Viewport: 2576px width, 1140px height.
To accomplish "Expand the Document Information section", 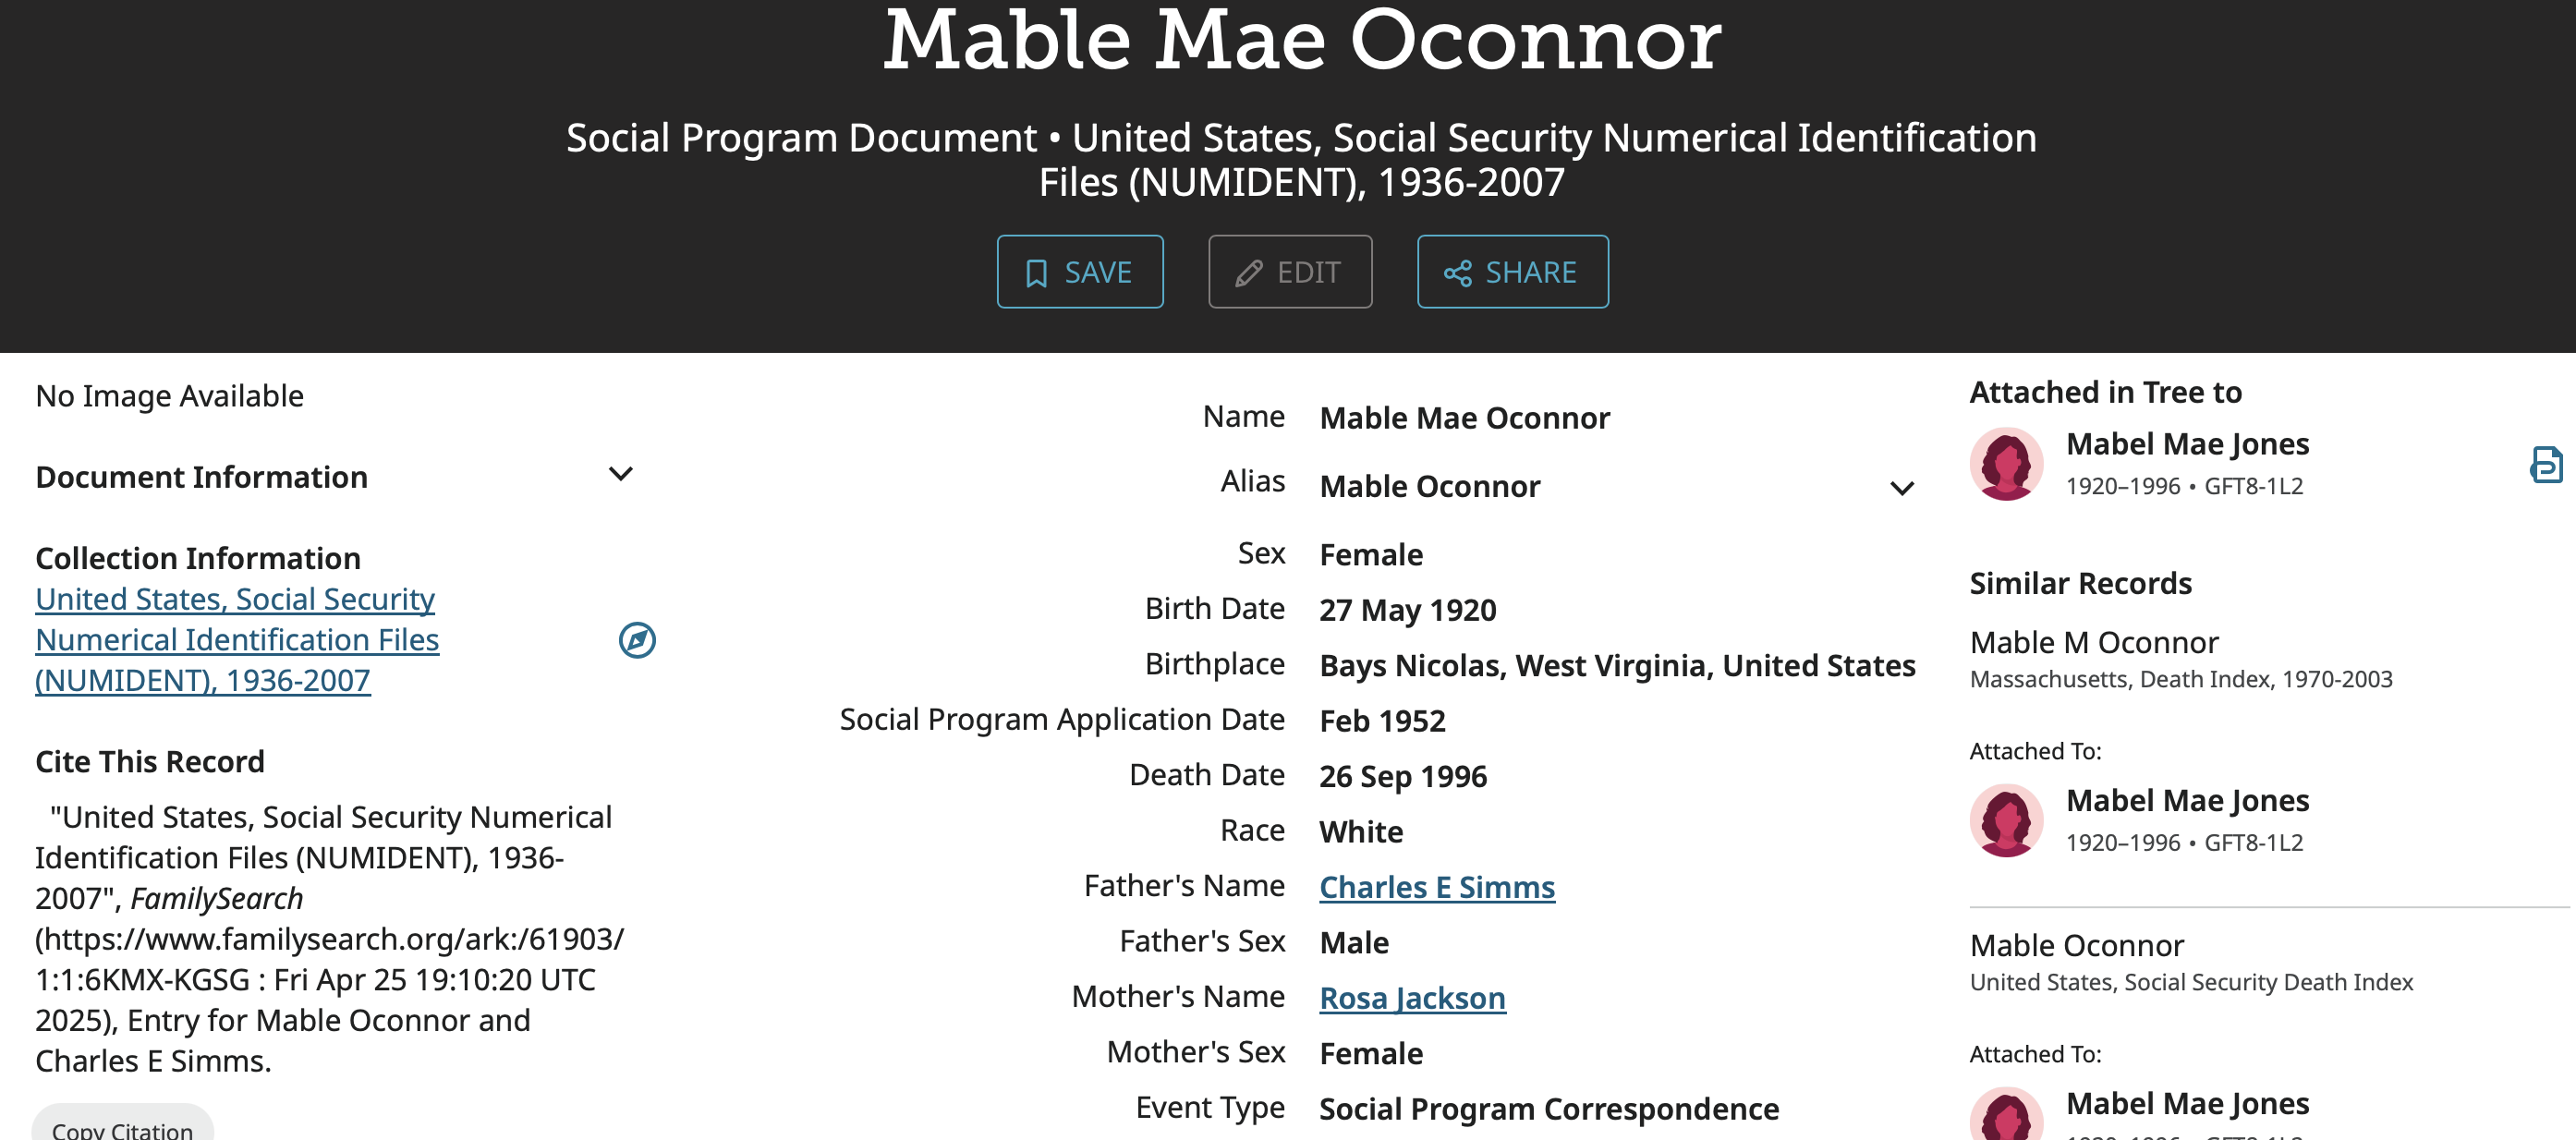I will (x=620, y=475).
